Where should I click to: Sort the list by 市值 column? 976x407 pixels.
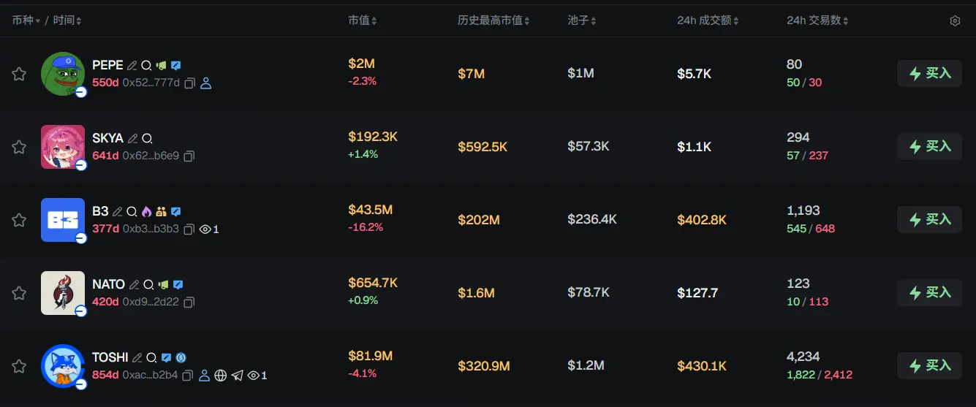pyautogui.click(x=362, y=20)
